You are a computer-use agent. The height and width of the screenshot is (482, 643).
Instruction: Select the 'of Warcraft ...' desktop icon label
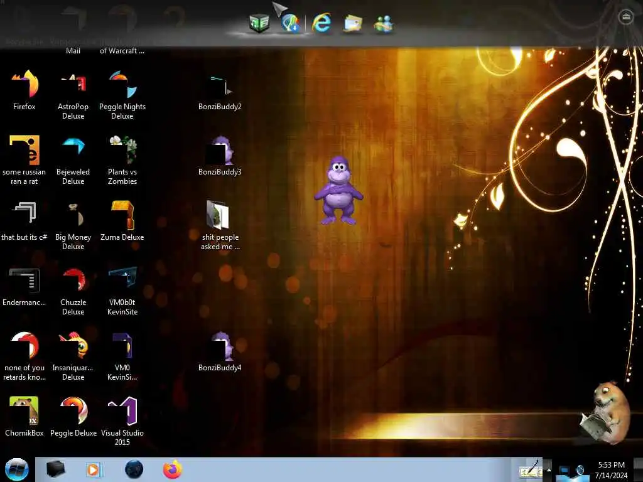click(x=122, y=51)
